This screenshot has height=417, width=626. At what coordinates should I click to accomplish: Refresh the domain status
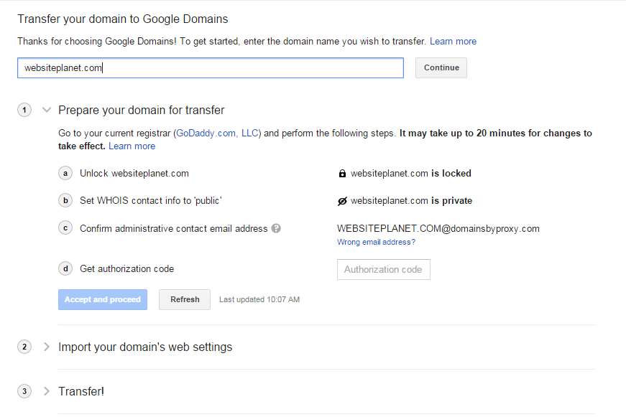(185, 299)
